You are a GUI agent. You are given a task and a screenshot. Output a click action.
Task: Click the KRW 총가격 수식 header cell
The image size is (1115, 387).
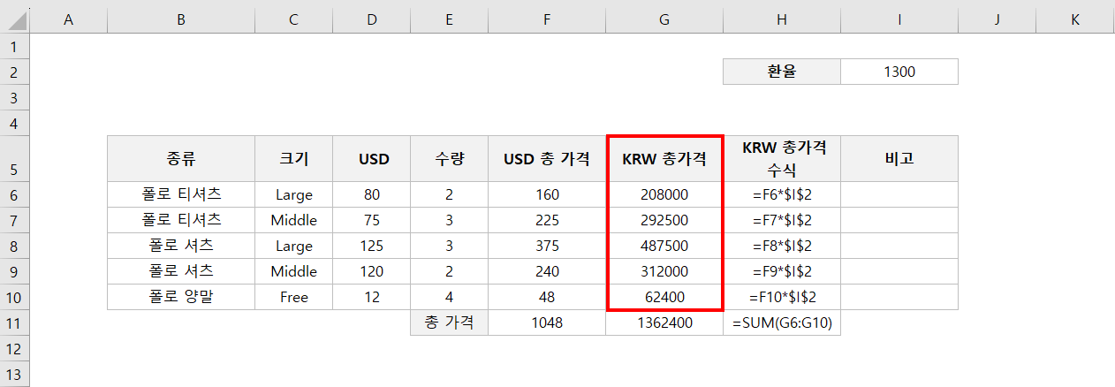(x=781, y=159)
